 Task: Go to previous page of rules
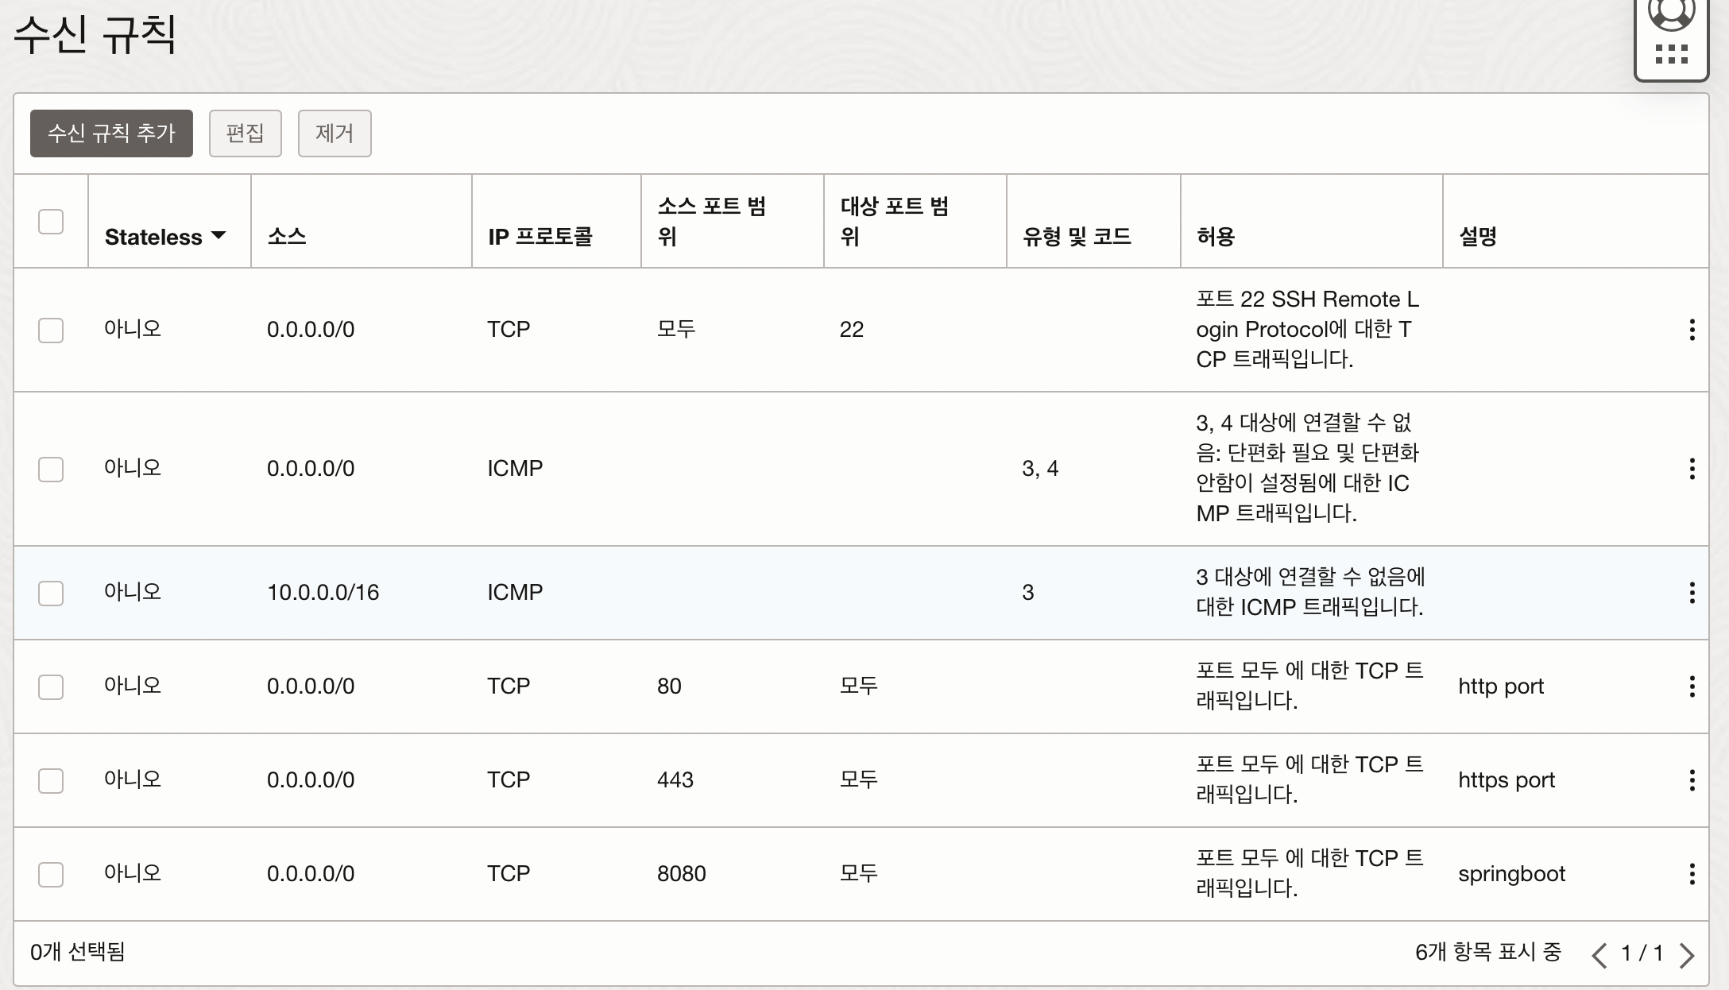coord(1599,954)
